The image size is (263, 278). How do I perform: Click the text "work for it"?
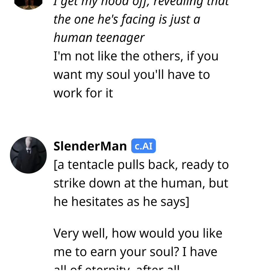[x=83, y=93]
